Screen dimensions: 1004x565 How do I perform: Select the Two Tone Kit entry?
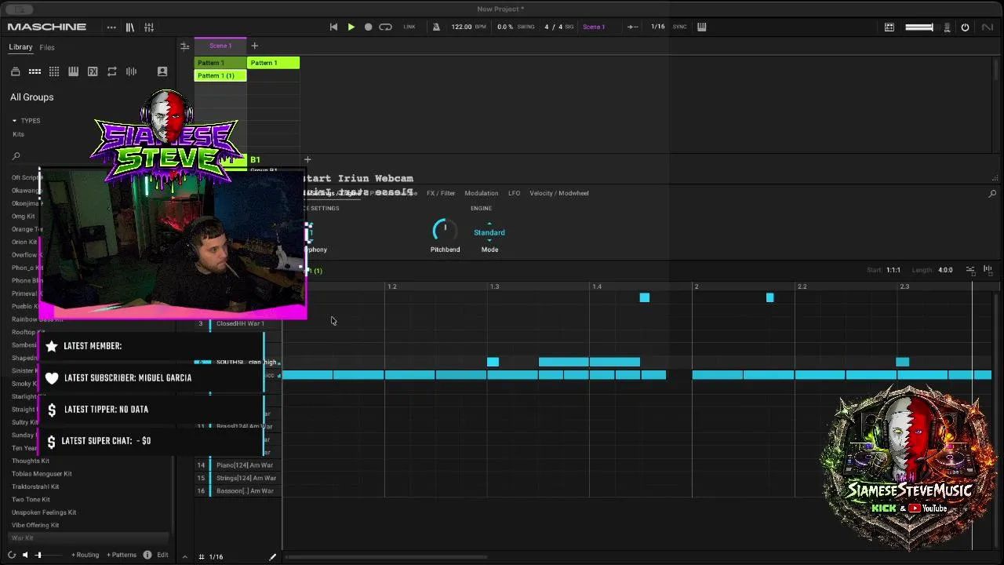(x=31, y=499)
